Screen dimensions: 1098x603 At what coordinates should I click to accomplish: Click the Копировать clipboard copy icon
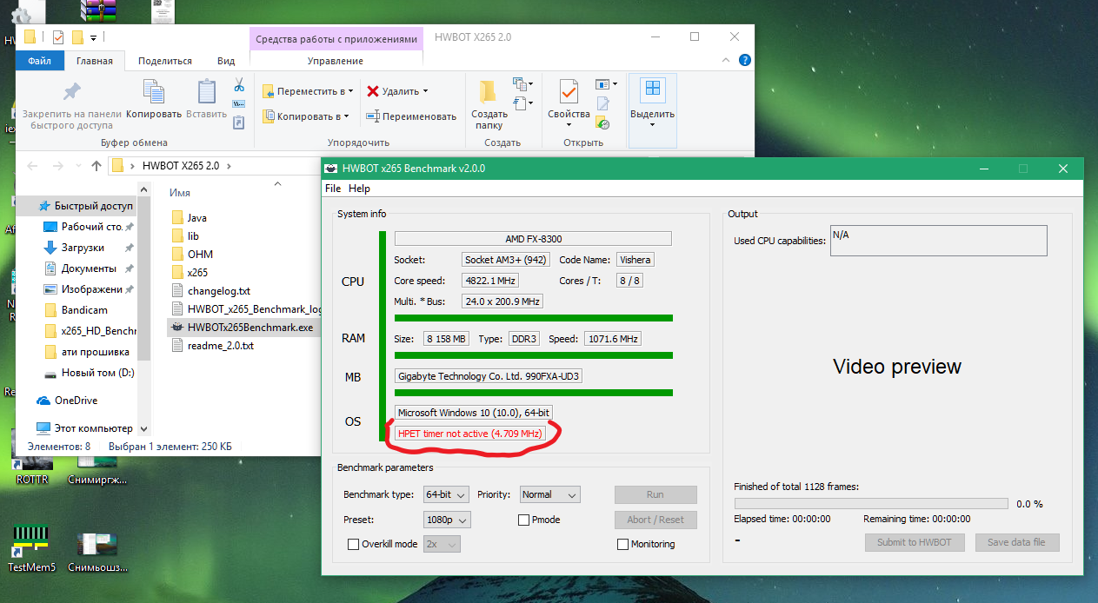pyautogui.click(x=154, y=92)
